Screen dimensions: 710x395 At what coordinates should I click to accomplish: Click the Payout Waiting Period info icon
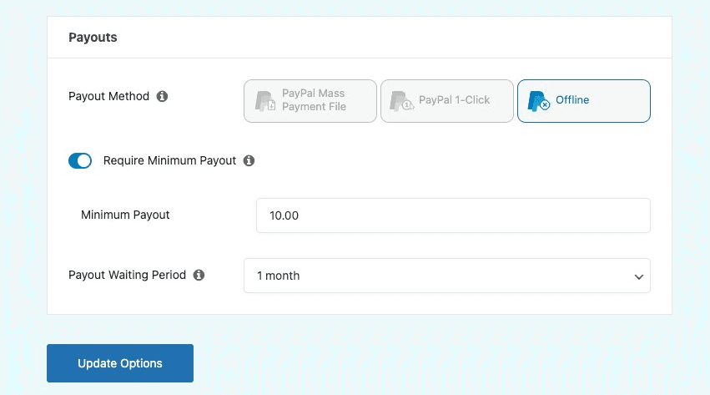point(199,275)
